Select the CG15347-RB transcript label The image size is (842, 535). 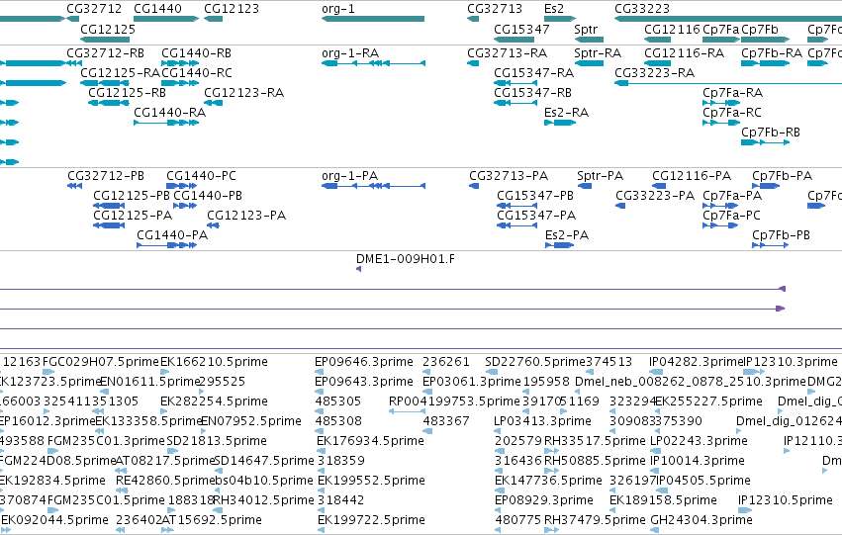532,92
